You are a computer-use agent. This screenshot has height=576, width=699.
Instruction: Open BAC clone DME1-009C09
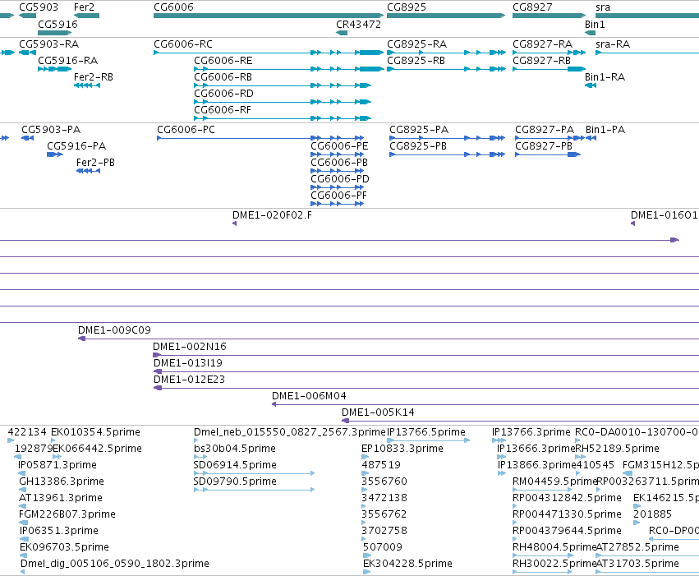pos(114,330)
